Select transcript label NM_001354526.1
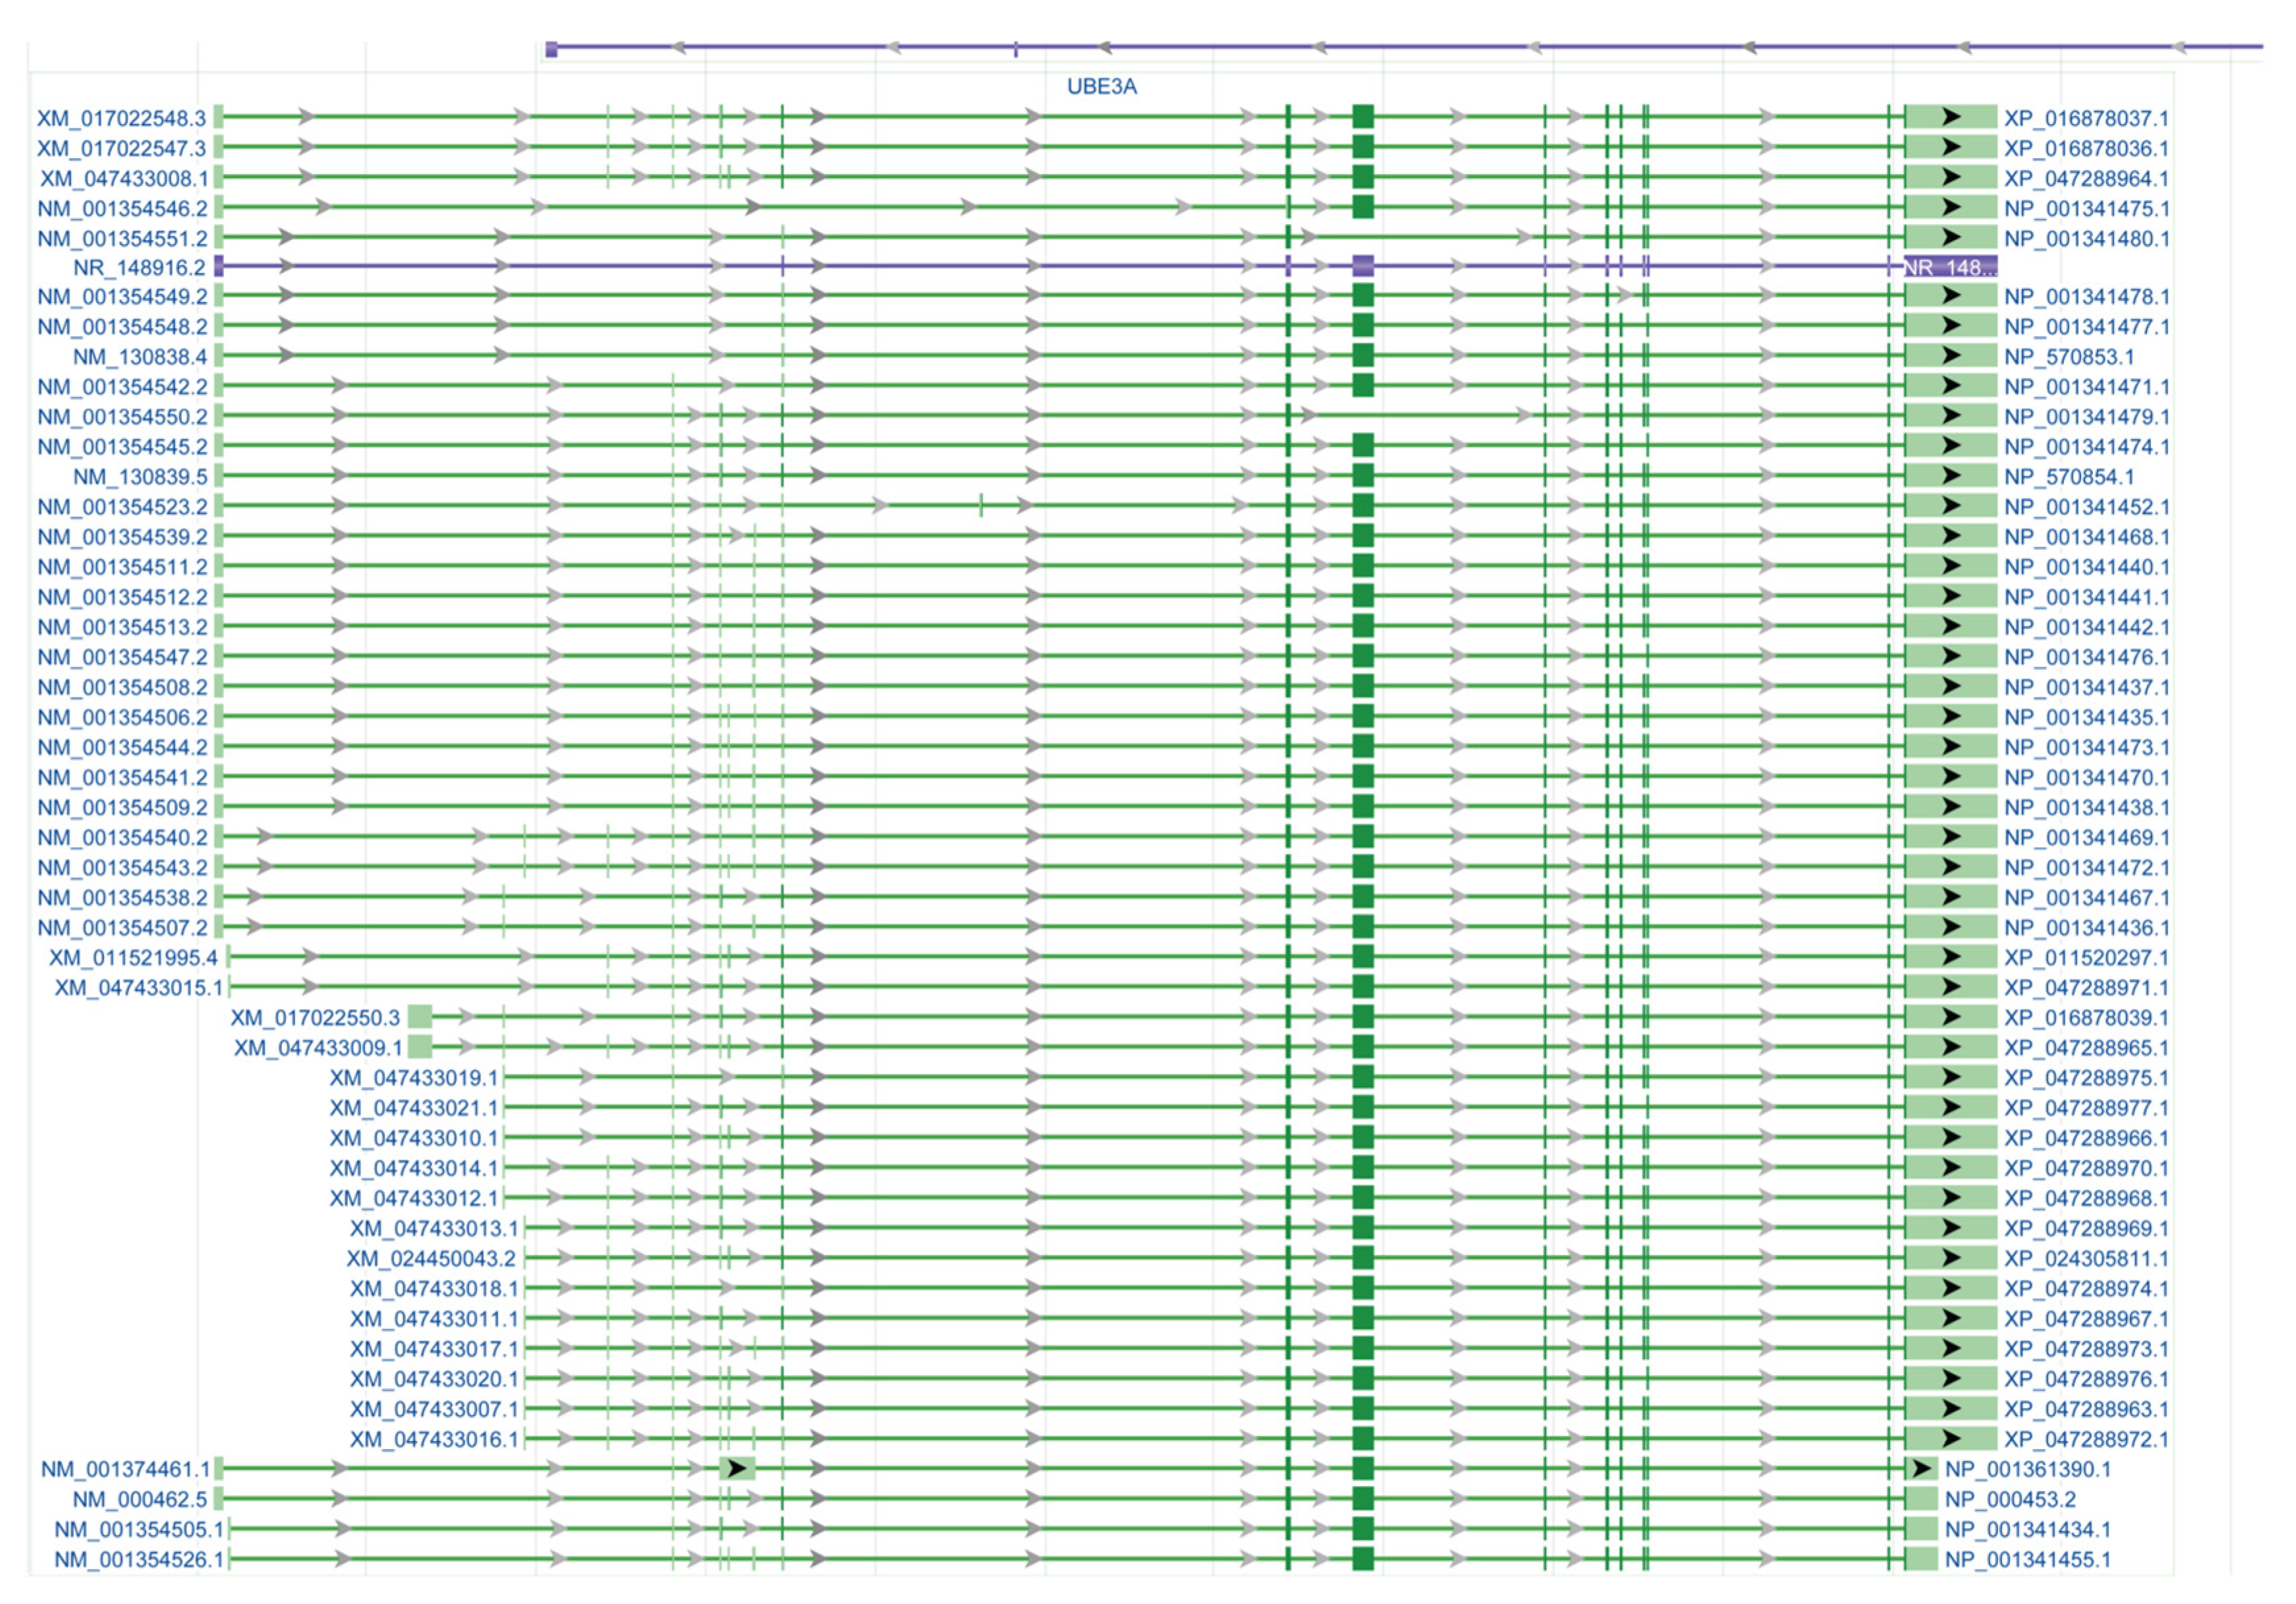Image resolution: width=2296 pixels, height=1604 pixels. pyautogui.click(x=139, y=1559)
